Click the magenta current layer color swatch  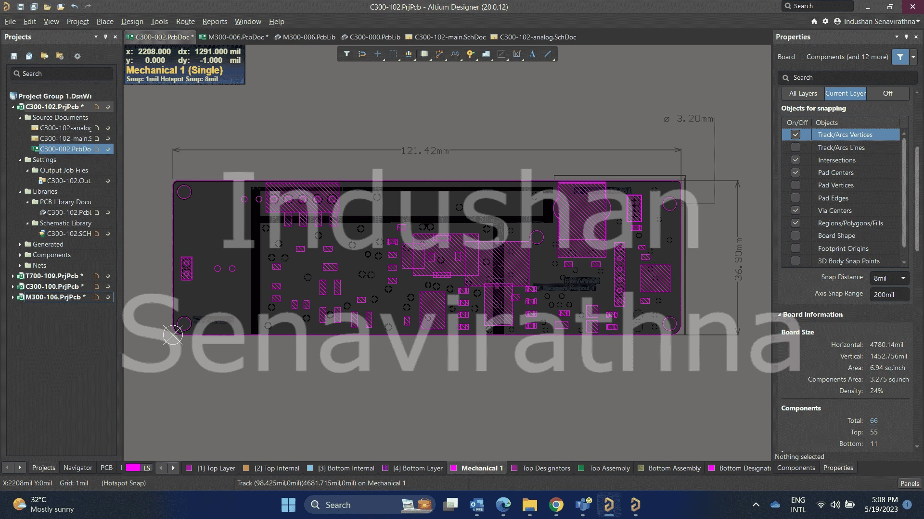tap(133, 468)
